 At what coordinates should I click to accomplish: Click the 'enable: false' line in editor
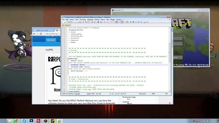point(77,61)
